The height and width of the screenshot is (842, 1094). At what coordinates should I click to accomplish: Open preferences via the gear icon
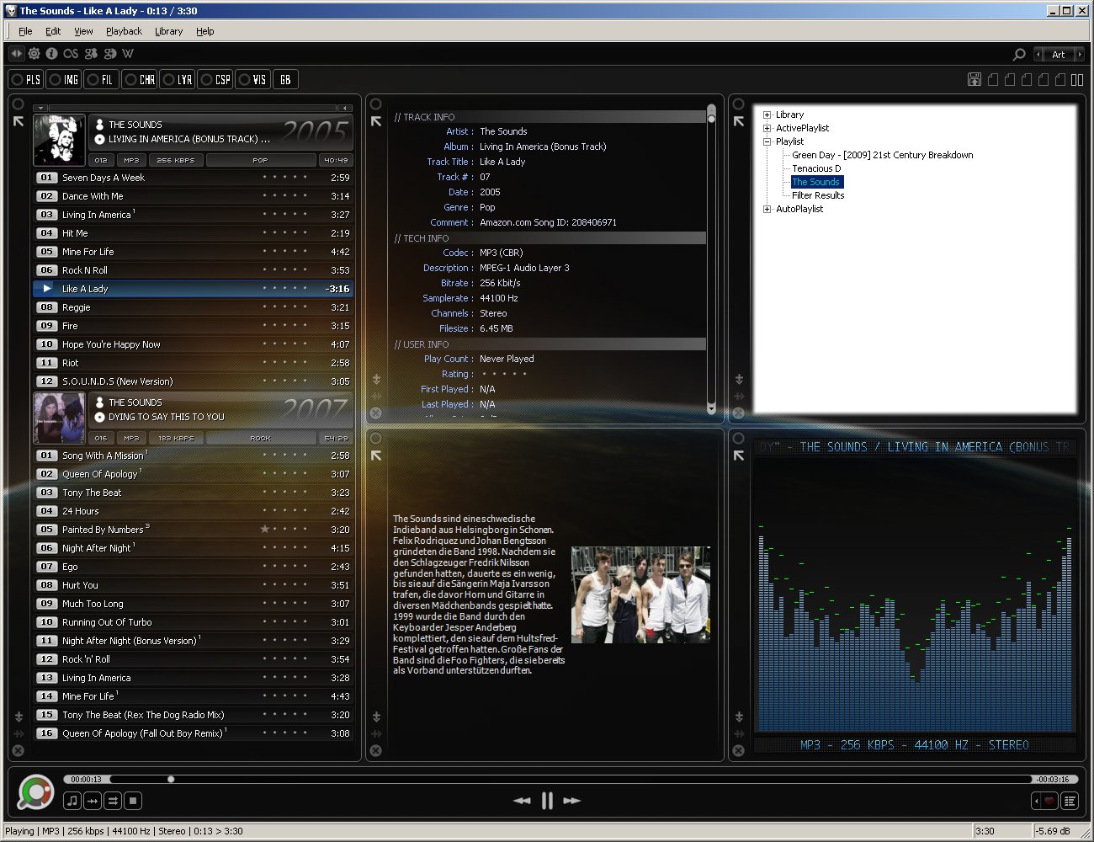pyautogui.click(x=35, y=53)
